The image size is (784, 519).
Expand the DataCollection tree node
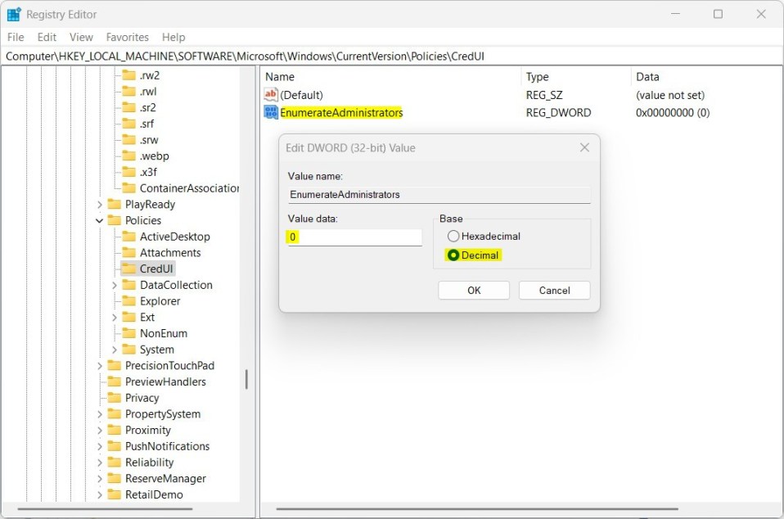(x=114, y=285)
